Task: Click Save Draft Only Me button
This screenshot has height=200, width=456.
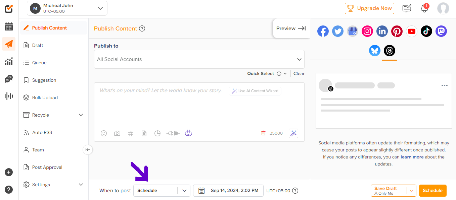Action: coord(389,191)
